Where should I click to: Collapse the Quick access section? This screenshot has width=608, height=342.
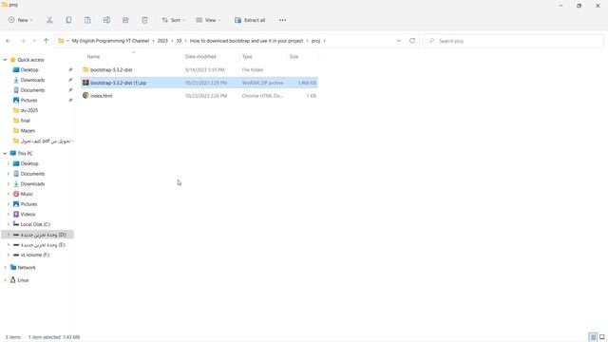tap(5, 60)
